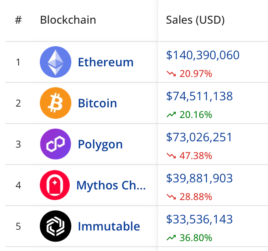Sort by the Blockchain column header
The height and width of the screenshot is (251, 268).
[x=68, y=20]
